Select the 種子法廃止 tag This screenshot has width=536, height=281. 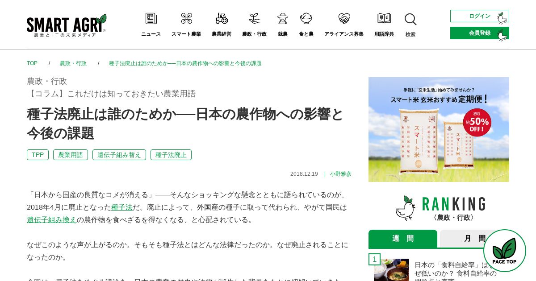(171, 155)
